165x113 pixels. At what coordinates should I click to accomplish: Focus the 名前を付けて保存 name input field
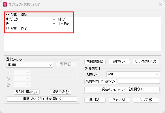point(139,81)
